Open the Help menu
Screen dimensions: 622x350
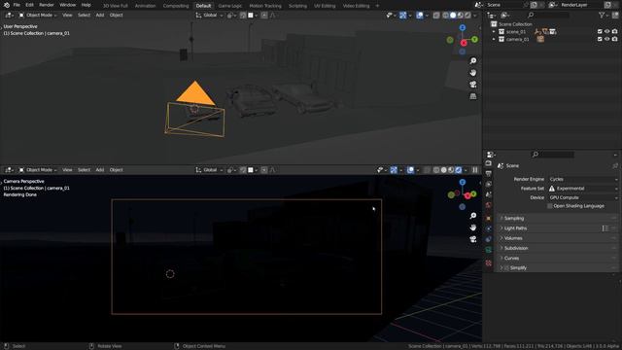click(86, 5)
